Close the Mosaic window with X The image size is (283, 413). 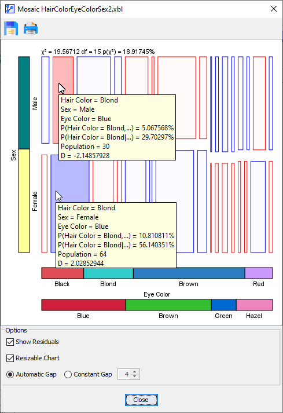274,9
